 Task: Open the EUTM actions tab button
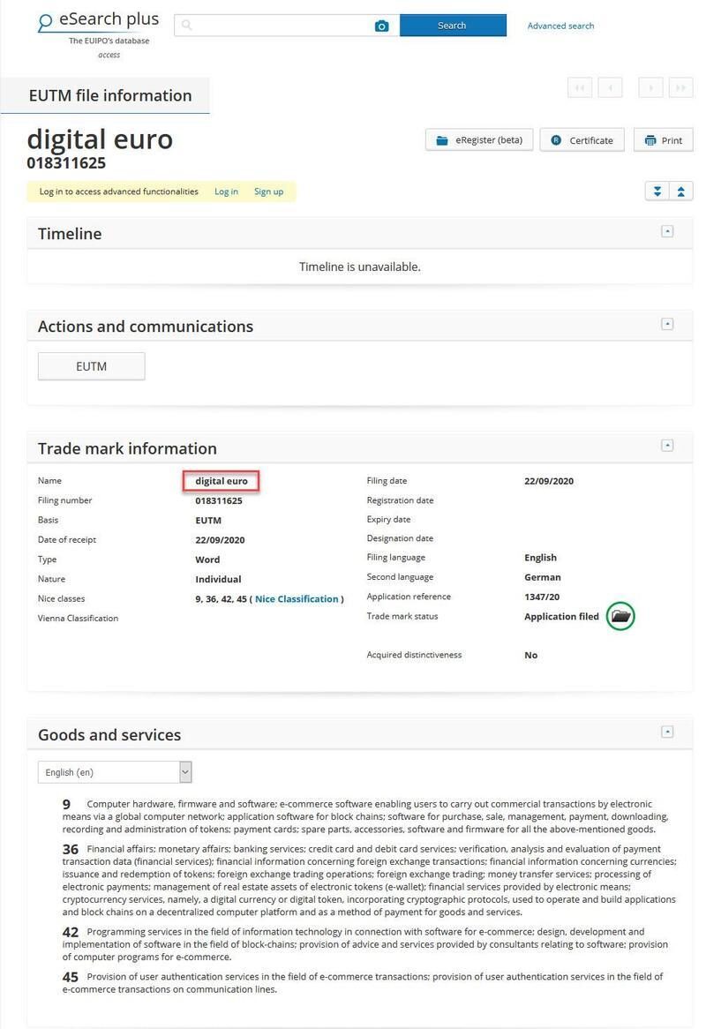click(91, 366)
